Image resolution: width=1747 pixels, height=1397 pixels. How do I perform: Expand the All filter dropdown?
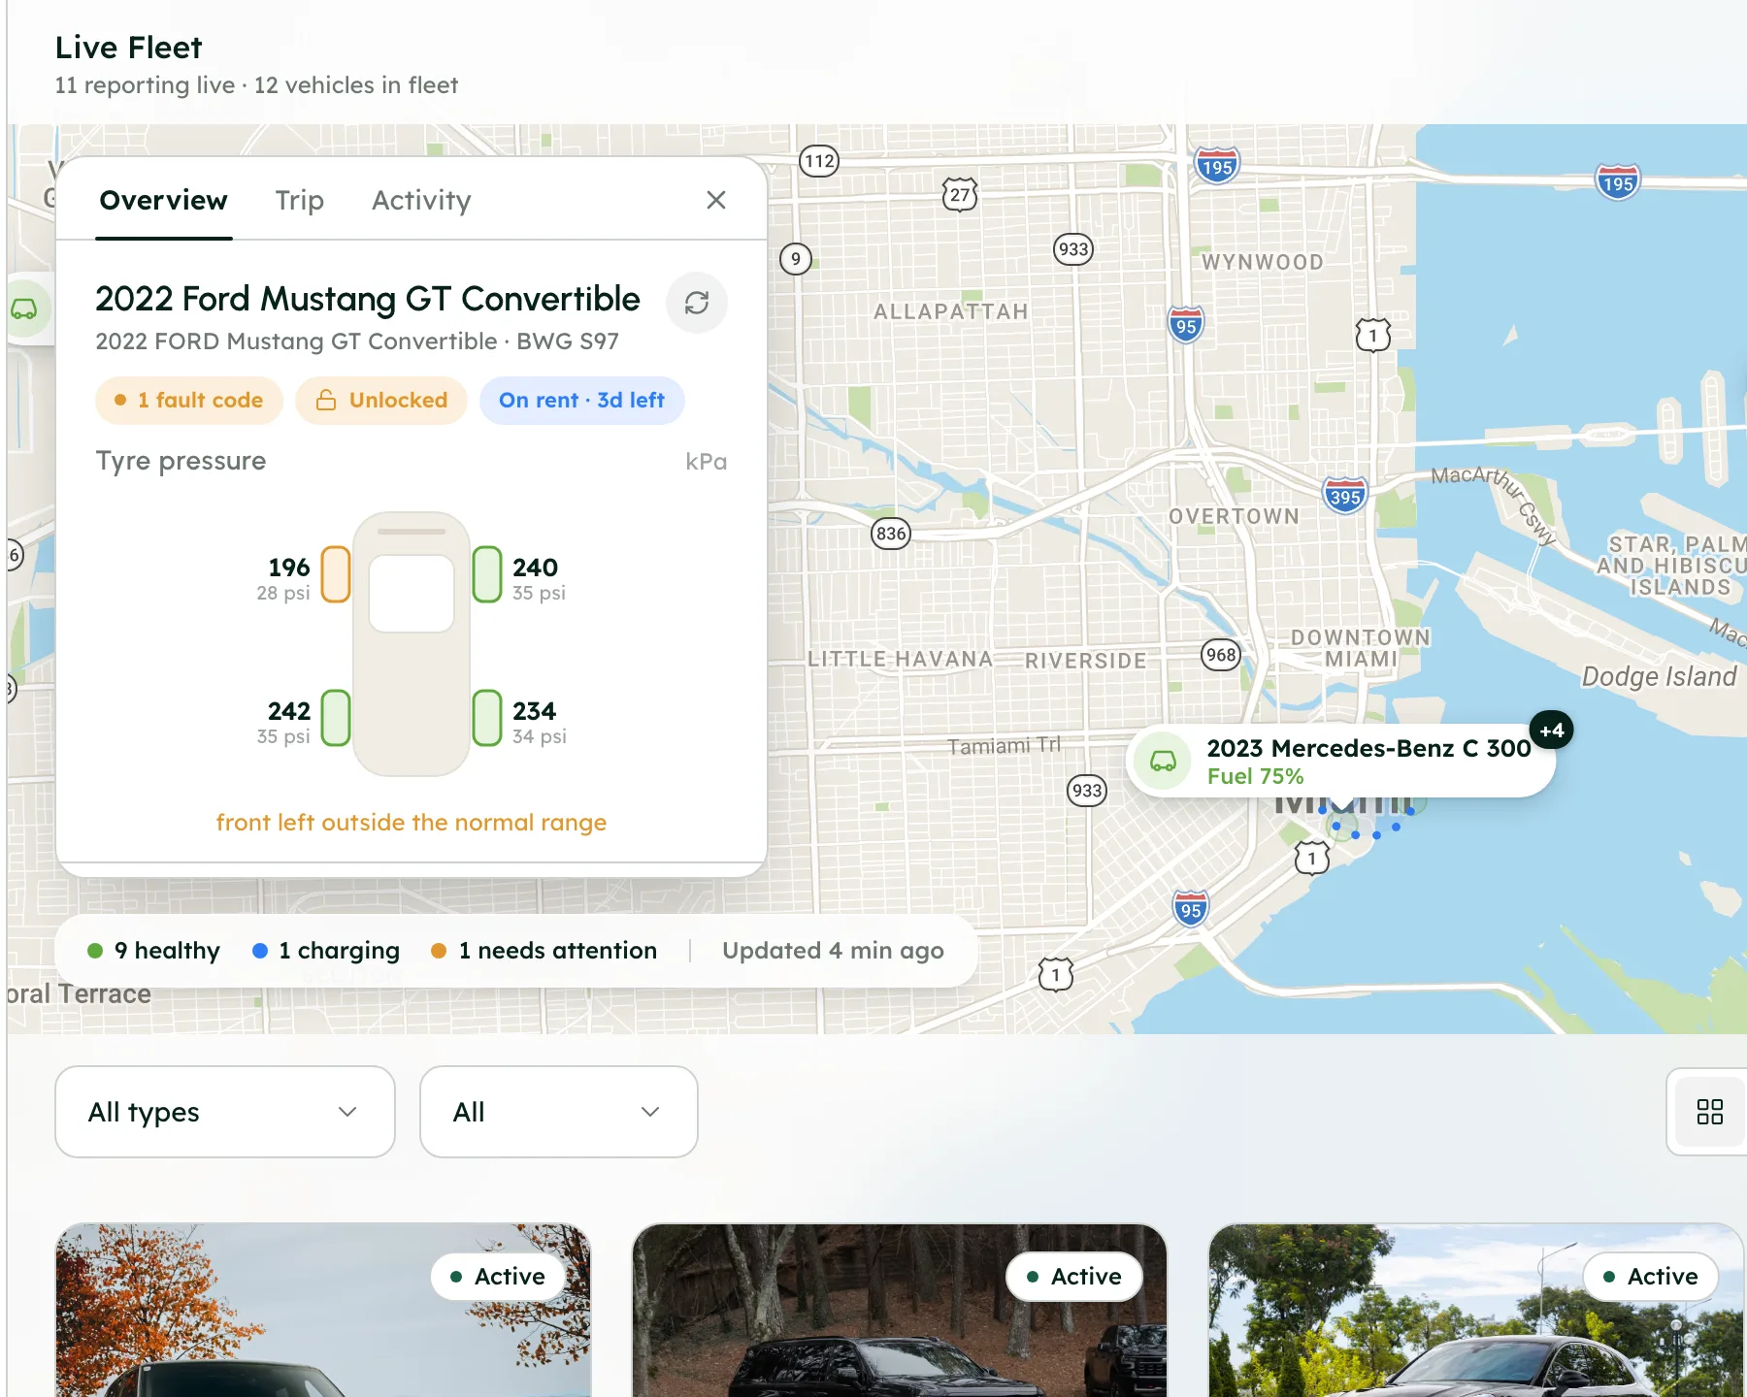(559, 1112)
